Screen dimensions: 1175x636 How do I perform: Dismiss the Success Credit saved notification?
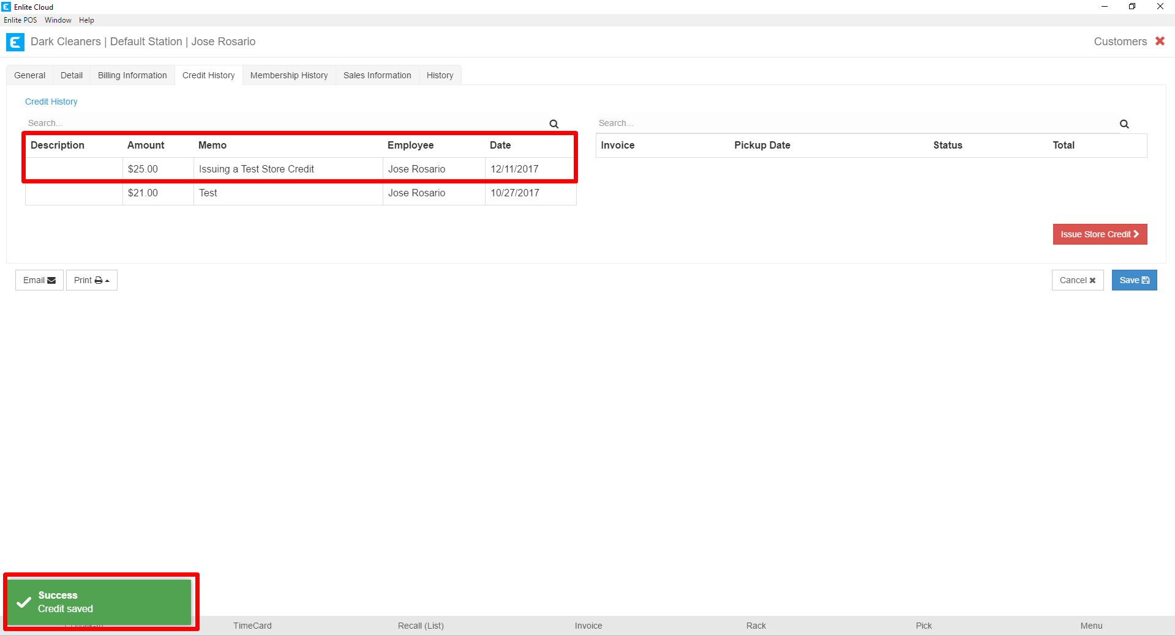(x=100, y=602)
